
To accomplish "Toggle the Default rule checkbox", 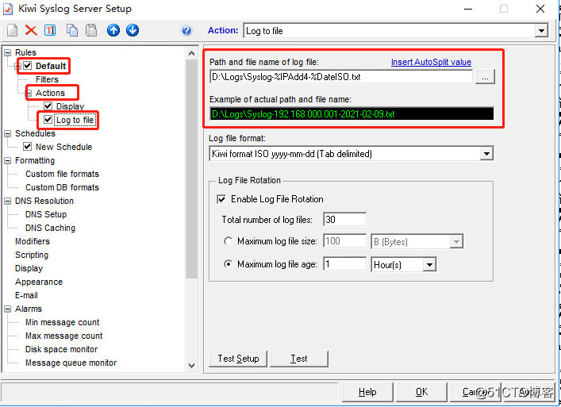I will point(28,66).
